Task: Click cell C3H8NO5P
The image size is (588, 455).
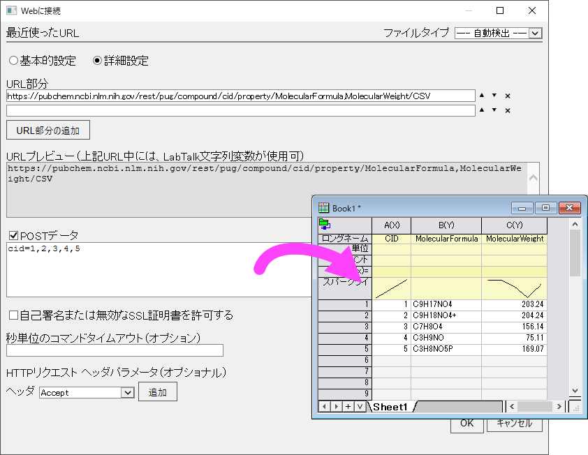Action: pos(446,349)
